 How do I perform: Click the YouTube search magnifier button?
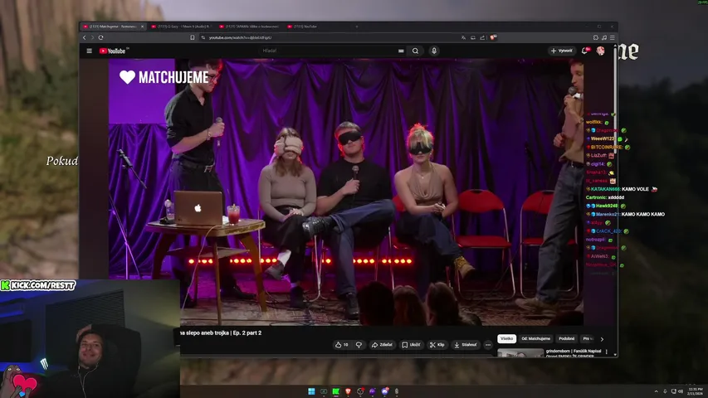(415, 51)
